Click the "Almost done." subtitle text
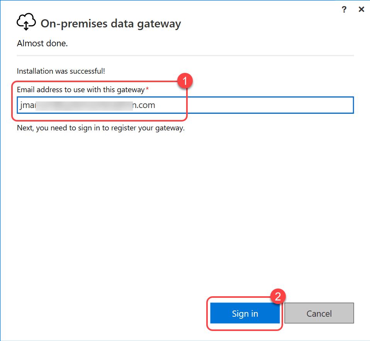The image size is (370, 341). pyautogui.click(x=42, y=44)
